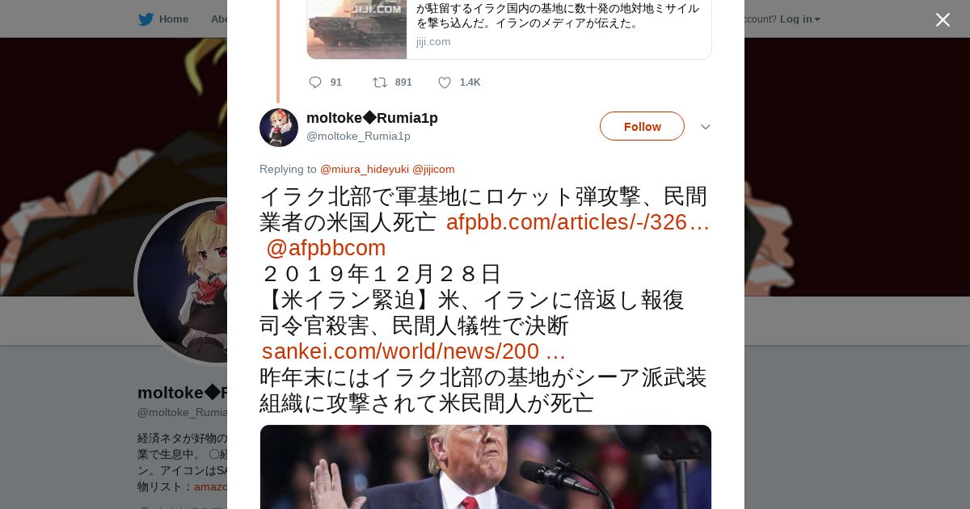This screenshot has width=970, height=509.
Task: Close the tweet overlay with X
Action: pos(943,19)
